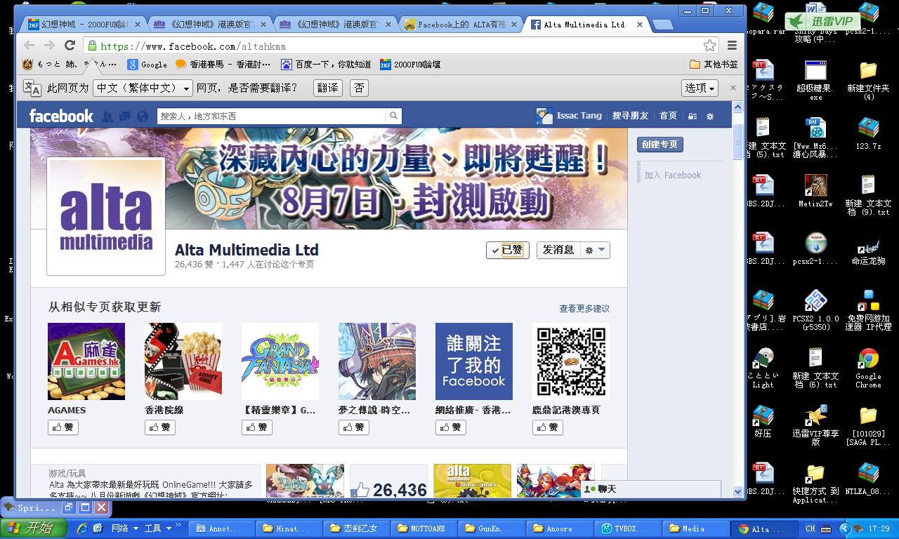Viewport: 899px width, 539px height.
Task: Open the Facebook account settings gear
Action: (x=710, y=117)
